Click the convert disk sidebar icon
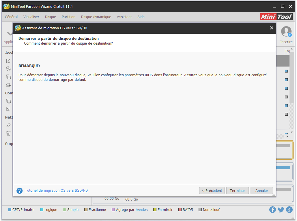 click(x=8, y=109)
